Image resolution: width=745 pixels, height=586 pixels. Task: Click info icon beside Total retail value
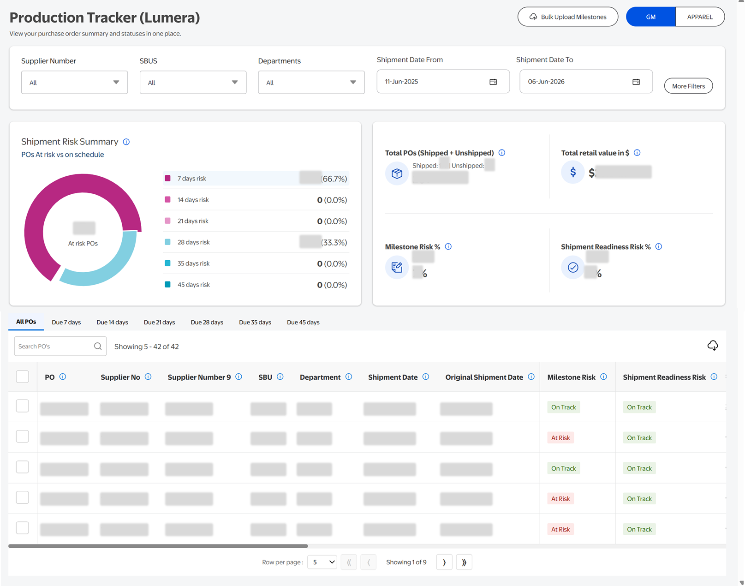coord(637,153)
